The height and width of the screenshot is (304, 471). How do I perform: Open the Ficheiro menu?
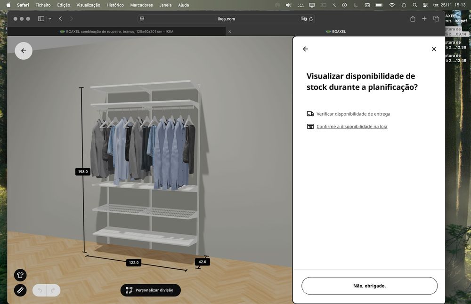(43, 5)
